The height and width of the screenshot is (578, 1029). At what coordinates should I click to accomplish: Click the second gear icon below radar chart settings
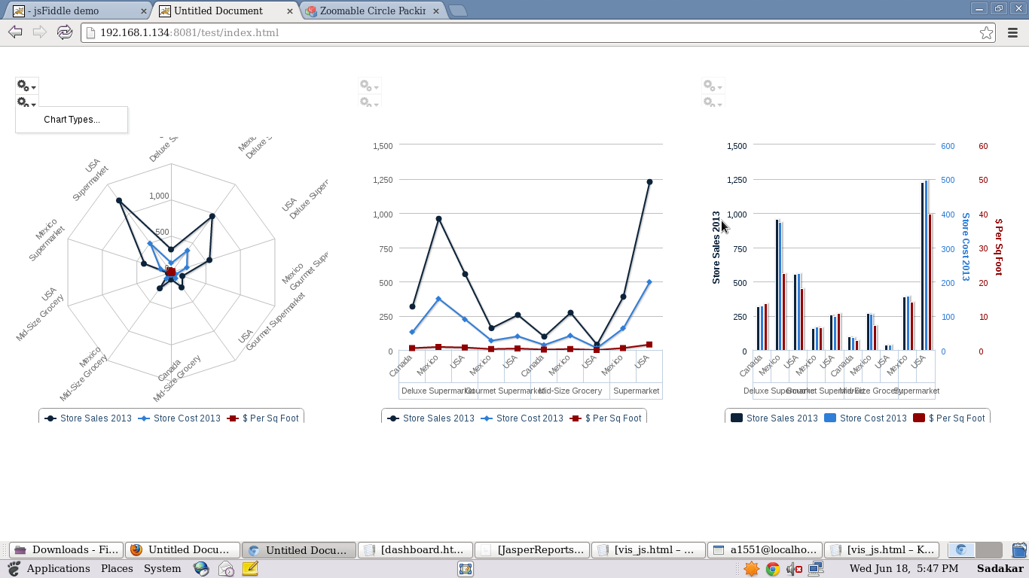point(23,102)
